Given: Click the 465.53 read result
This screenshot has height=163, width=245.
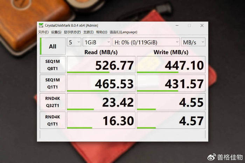Looking at the screenshot, I should 101,83.
